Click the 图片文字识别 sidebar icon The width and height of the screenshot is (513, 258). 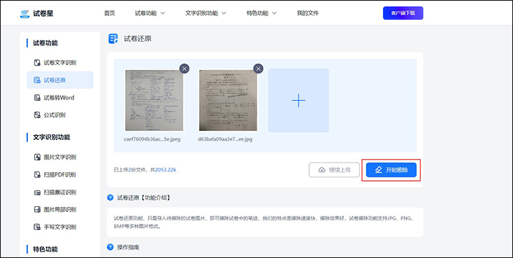(38, 157)
